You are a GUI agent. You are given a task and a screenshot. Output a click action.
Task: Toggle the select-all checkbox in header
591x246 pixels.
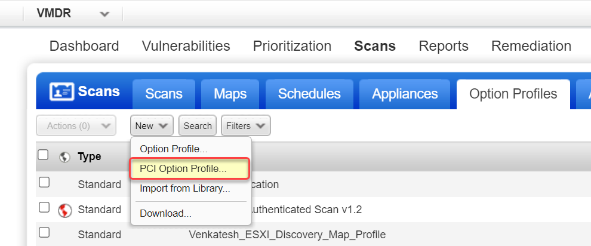point(43,155)
